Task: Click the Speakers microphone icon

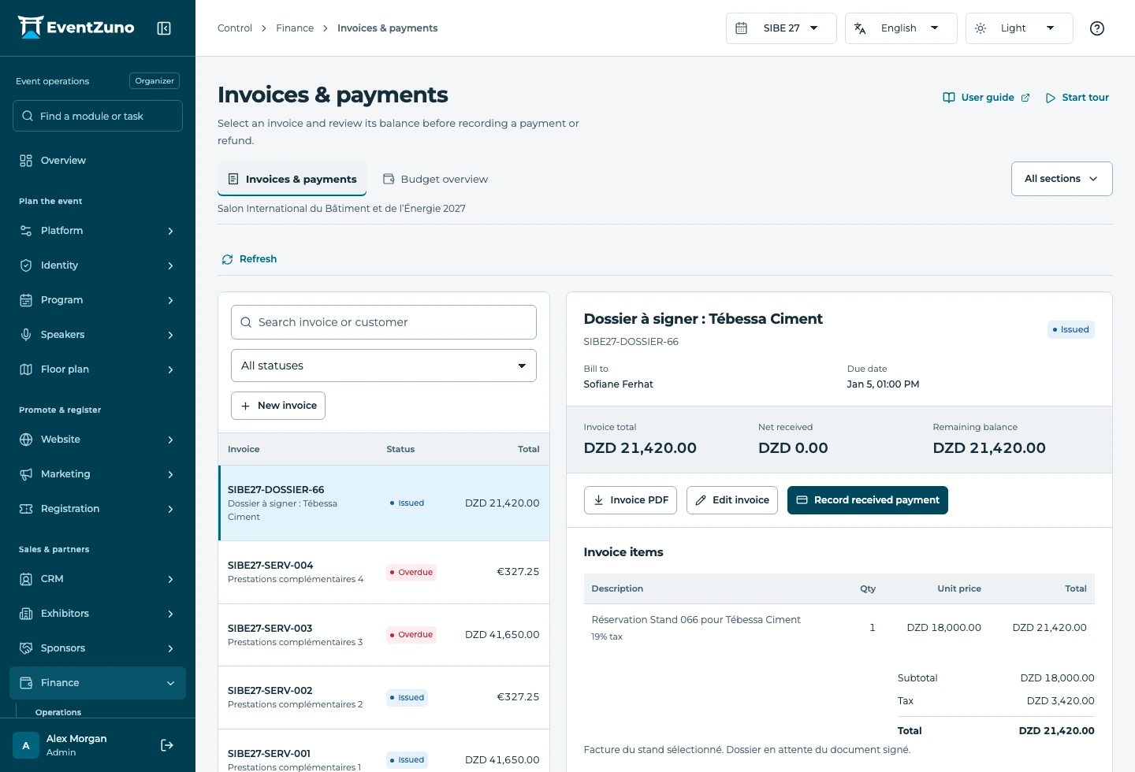Action: coord(26,335)
